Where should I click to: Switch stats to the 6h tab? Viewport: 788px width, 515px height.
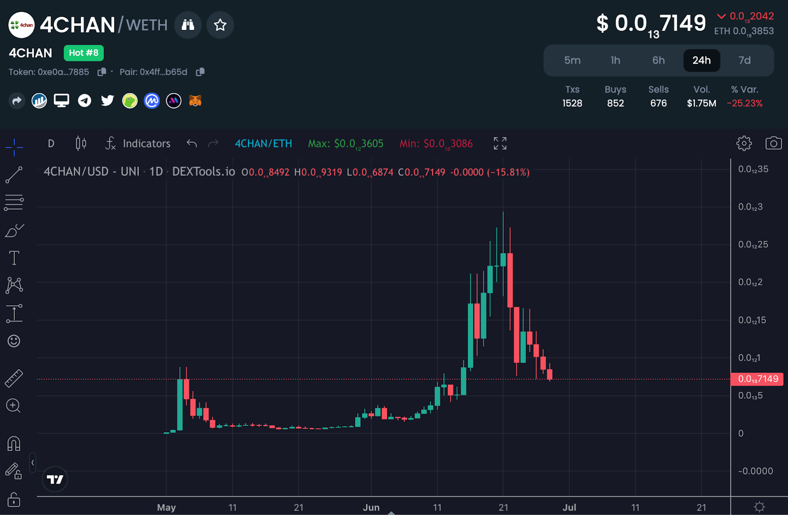coord(658,61)
